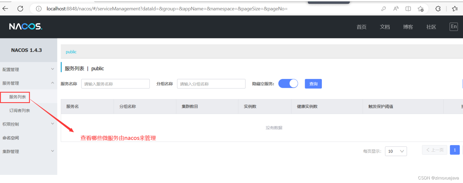
Task: Focus the 分组名称 input field
Action: click(x=211, y=84)
